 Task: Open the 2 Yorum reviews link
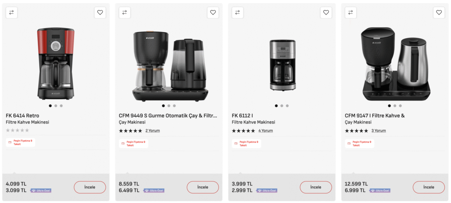point(152,130)
